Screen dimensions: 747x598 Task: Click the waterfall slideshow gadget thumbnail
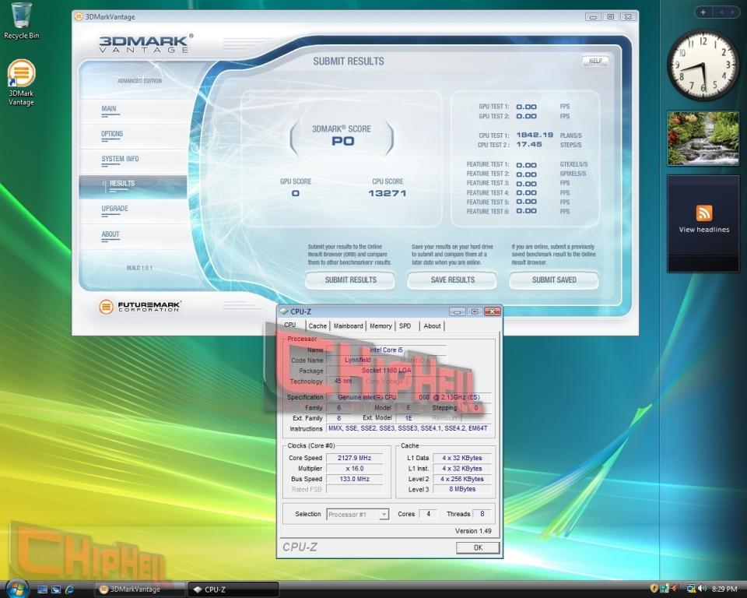tap(703, 139)
